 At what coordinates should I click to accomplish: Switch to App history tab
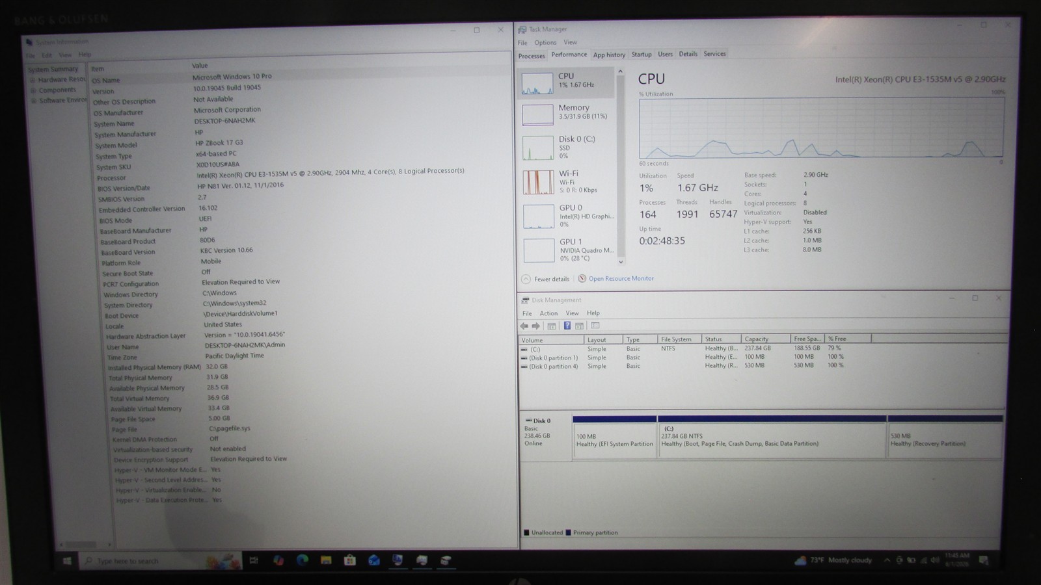pyautogui.click(x=609, y=55)
